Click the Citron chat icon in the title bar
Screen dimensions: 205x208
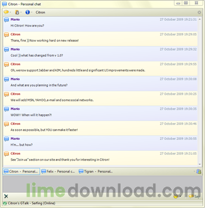pos(5,4)
